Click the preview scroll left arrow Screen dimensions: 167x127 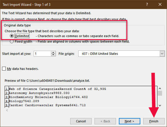7,110
